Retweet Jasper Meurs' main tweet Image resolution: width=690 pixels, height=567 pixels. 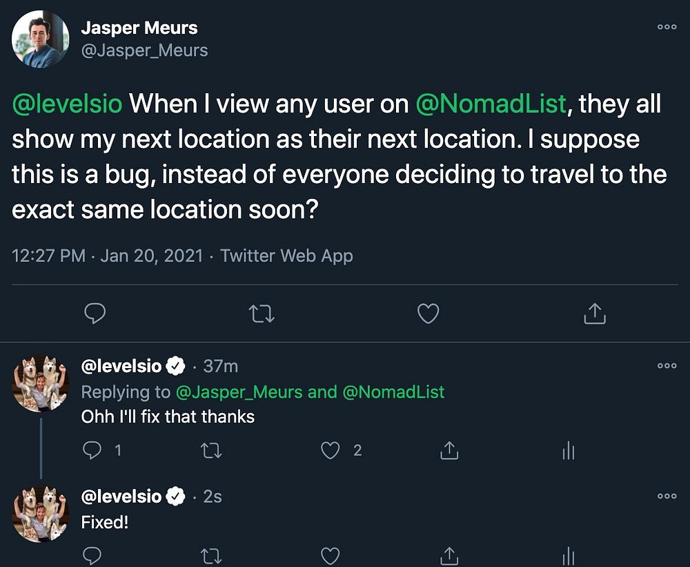[262, 314]
